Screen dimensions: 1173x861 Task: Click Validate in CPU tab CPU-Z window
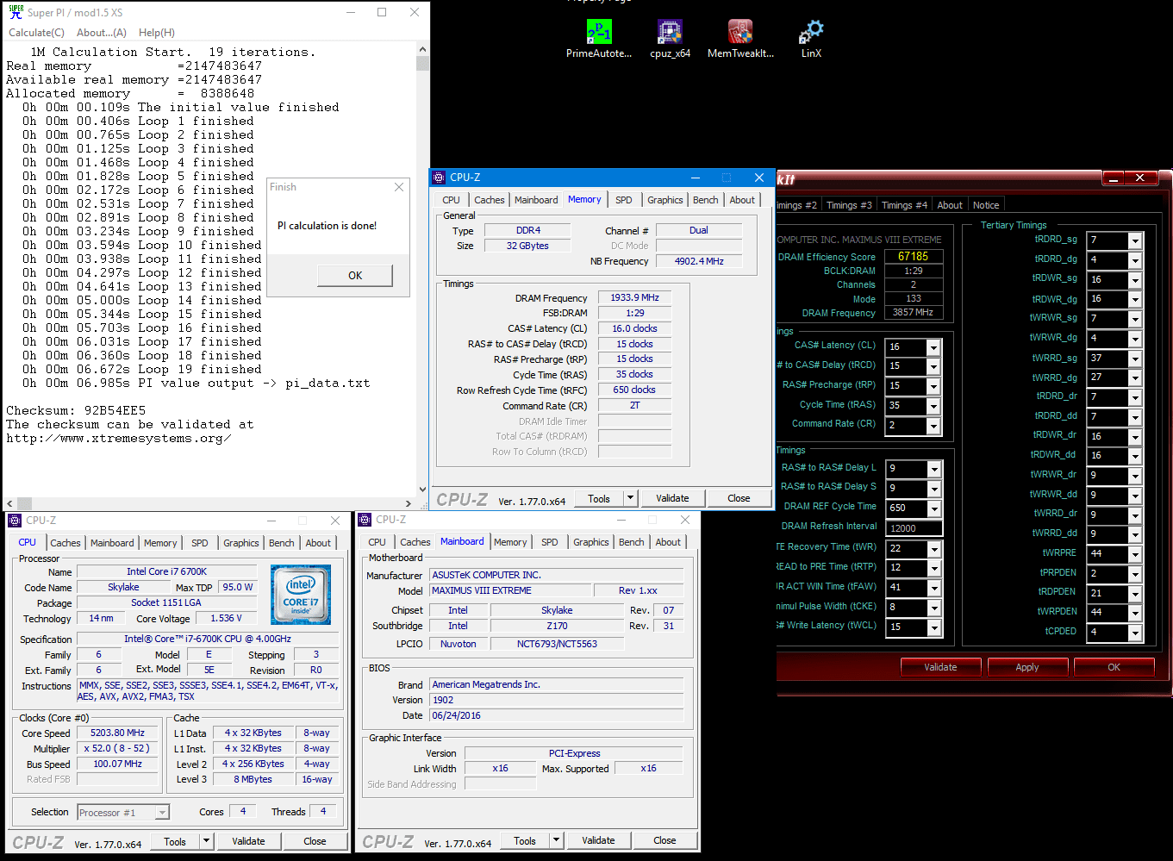pos(248,841)
